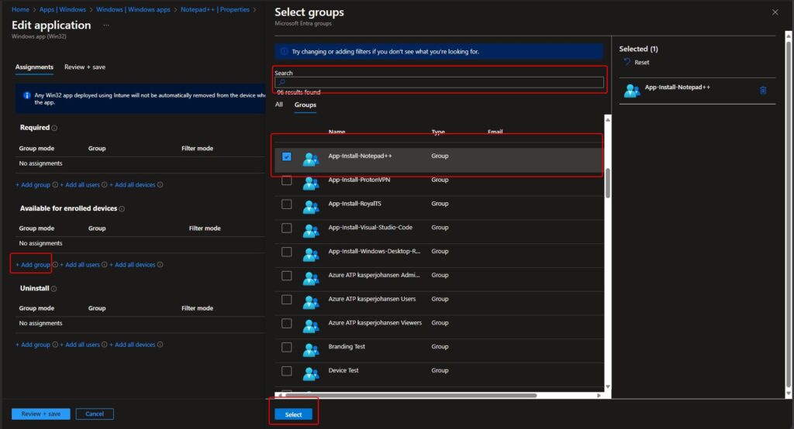The height and width of the screenshot is (429, 794).
Task: Show the All filter tab
Action: point(278,105)
